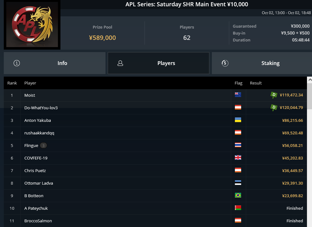The image size is (312, 227).
Task: Click the Info tab circle icon
Action: (x=16, y=63)
